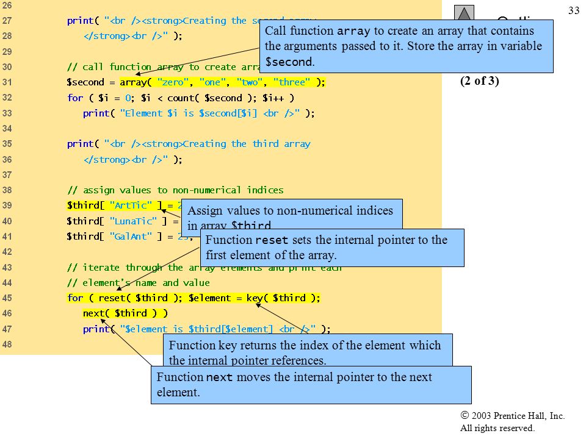Click line number 34

click(7, 129)
